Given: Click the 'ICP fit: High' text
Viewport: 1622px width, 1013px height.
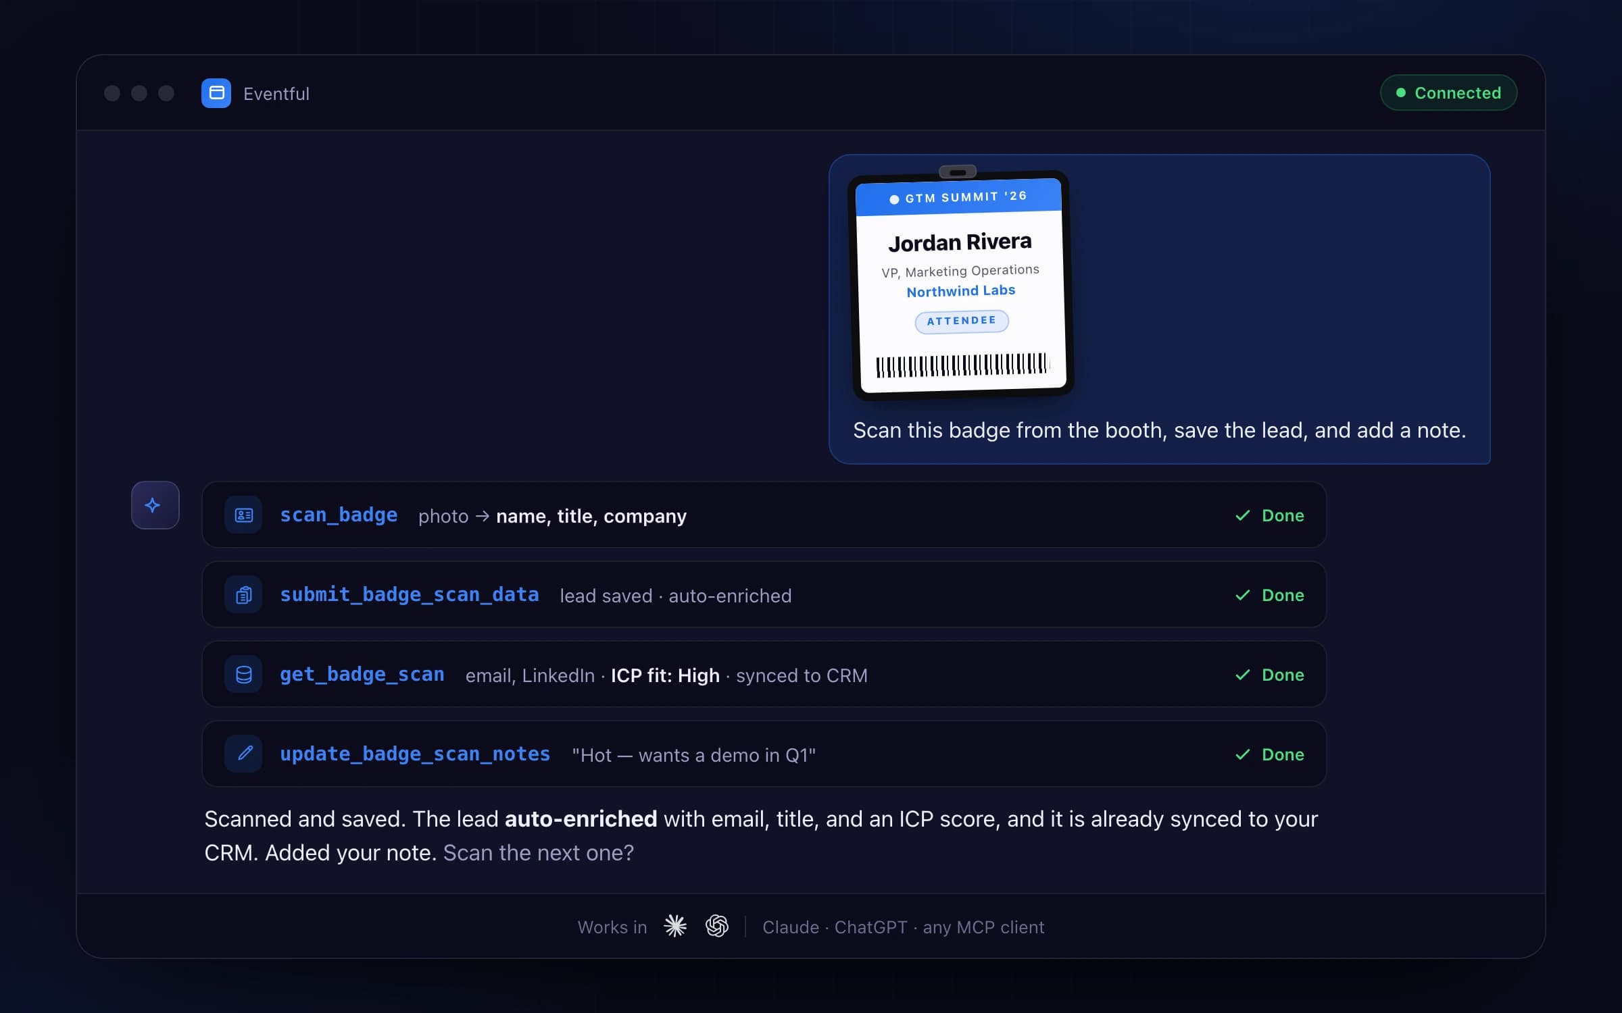Looking at the screenshot, I should pyautogui.click(x=665, y=675).
